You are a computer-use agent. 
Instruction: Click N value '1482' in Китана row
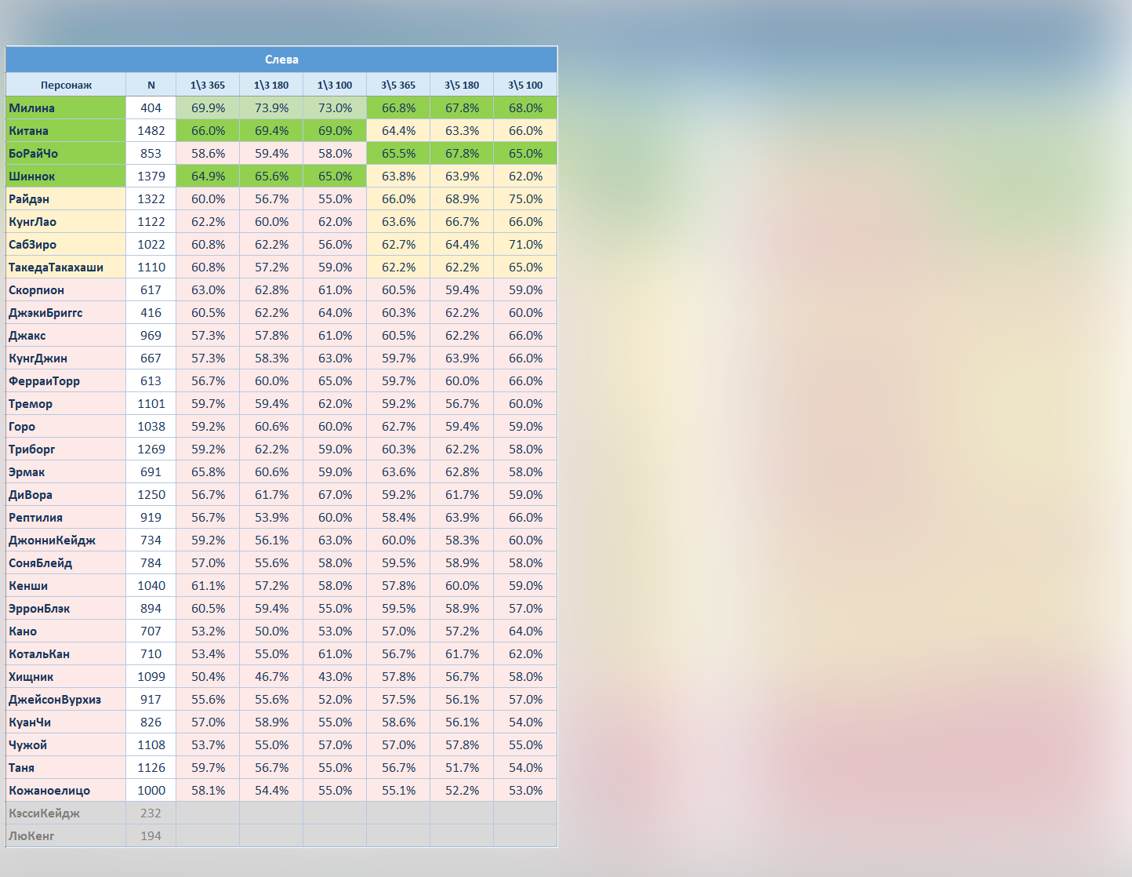(x=151, y=131)
